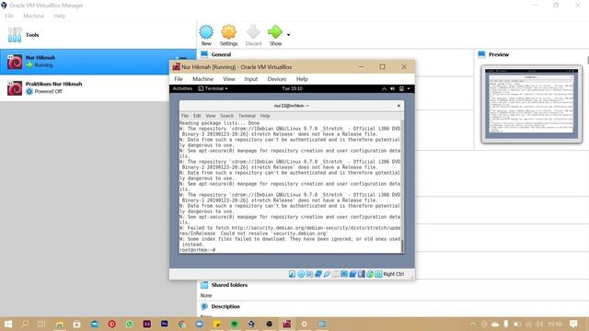Click hard disk activity icon in VM status bar
This screenshot has height=331, width=589.
pyautogui.click(x=292, y=274)
